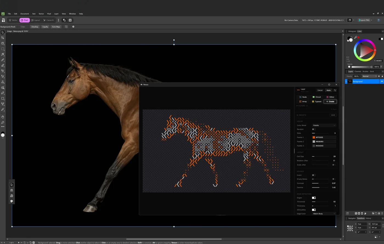Image resolution: width=384 pixels, height=244 pixels.
Task: Turn off the Silhouettes toggle
Action: 314,210
